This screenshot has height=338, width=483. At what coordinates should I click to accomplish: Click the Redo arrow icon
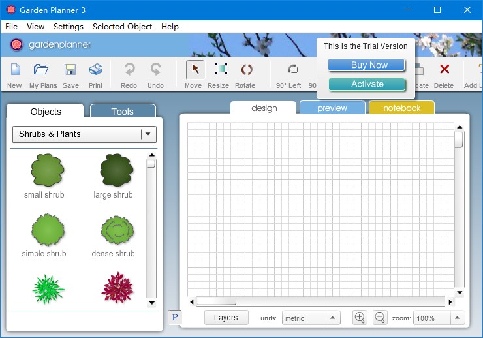129,70
